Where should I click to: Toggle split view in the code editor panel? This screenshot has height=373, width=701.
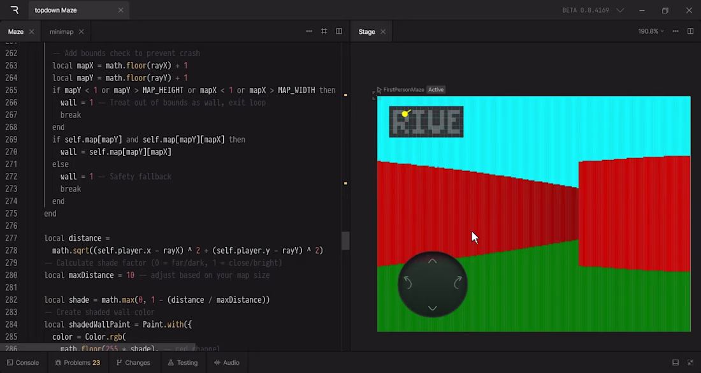(339, 31)
